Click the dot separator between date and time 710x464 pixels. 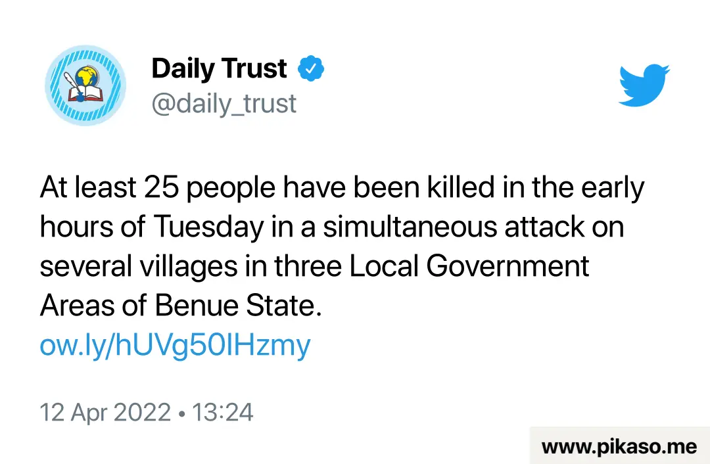[181, 413]
